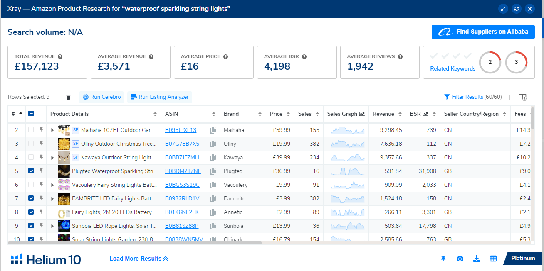544x271 pixels.
Task: Open Related Keywords link
Action: 453,69
